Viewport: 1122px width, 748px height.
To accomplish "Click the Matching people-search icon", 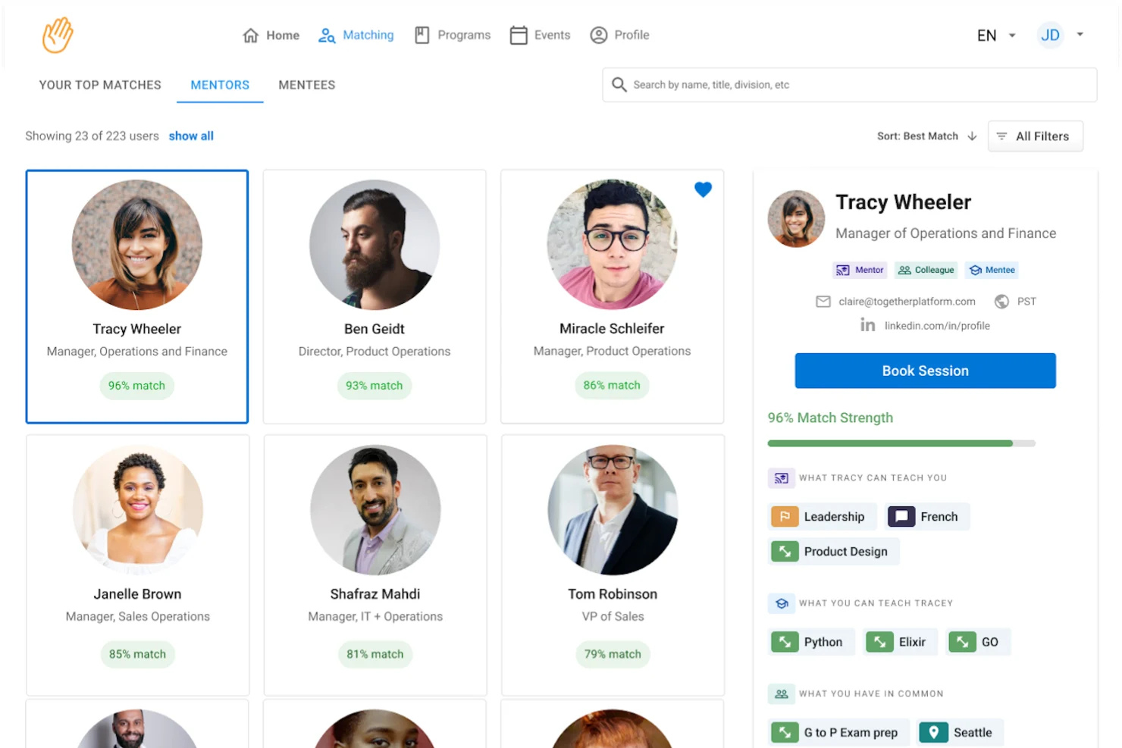I will click(327, 36).
